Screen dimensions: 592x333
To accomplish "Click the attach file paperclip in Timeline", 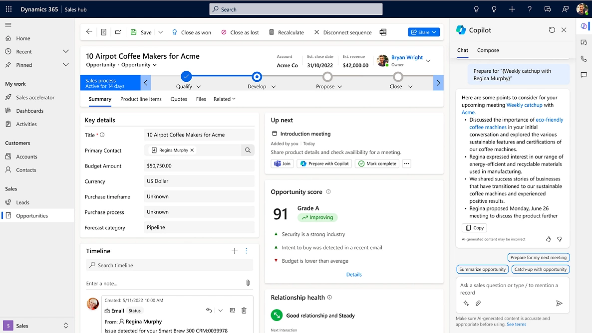I will pyautogui.click(x=248, y=283).
